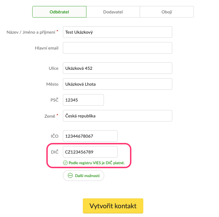Click the VIES validity message text
Image resolution: width=219 pixels, height=217 pixels.
[x=97, y=163]
